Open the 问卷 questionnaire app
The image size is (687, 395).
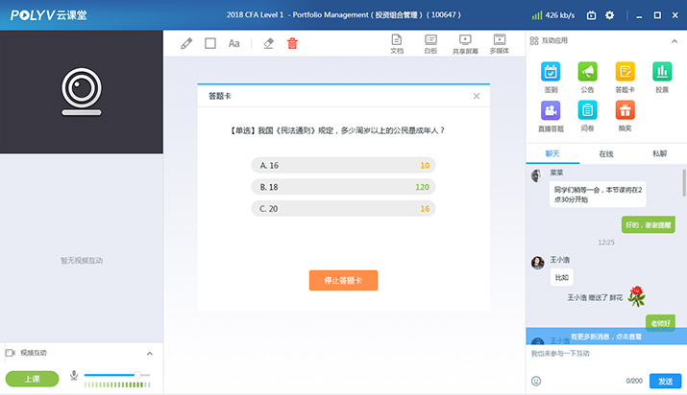click(587, 115)
